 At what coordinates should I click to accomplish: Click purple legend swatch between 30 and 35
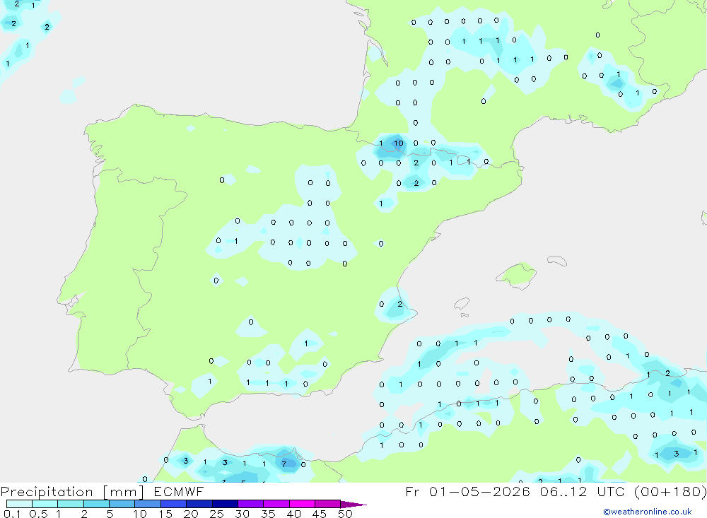coord(250,504)
